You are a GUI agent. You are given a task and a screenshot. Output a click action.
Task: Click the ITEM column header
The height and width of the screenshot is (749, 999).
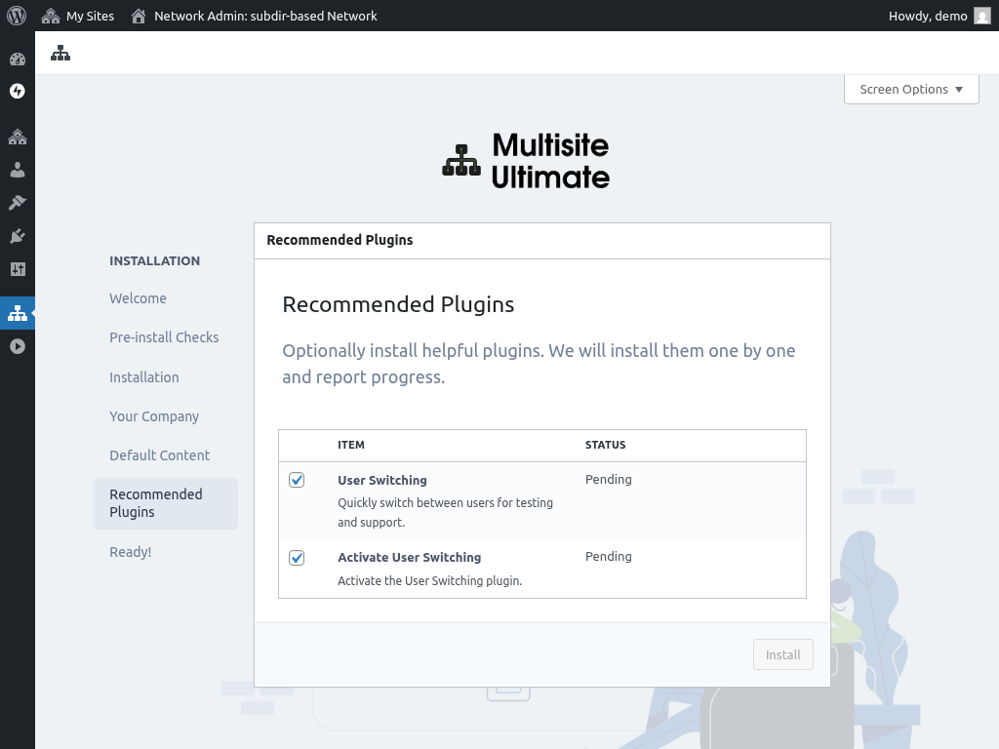pos(351,445)
